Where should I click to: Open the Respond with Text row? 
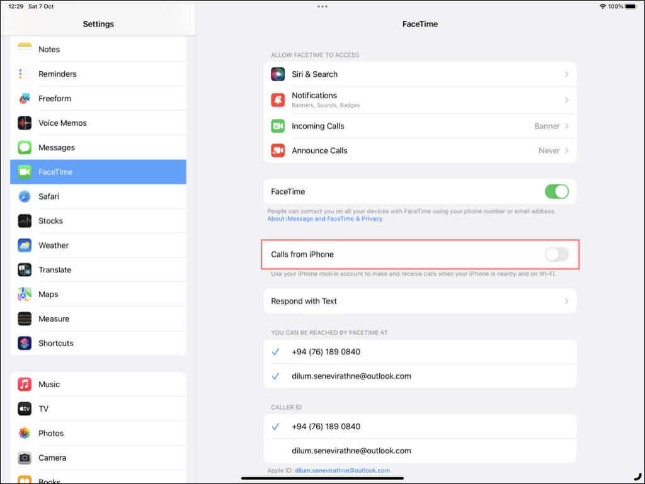[x=420, y=301]
